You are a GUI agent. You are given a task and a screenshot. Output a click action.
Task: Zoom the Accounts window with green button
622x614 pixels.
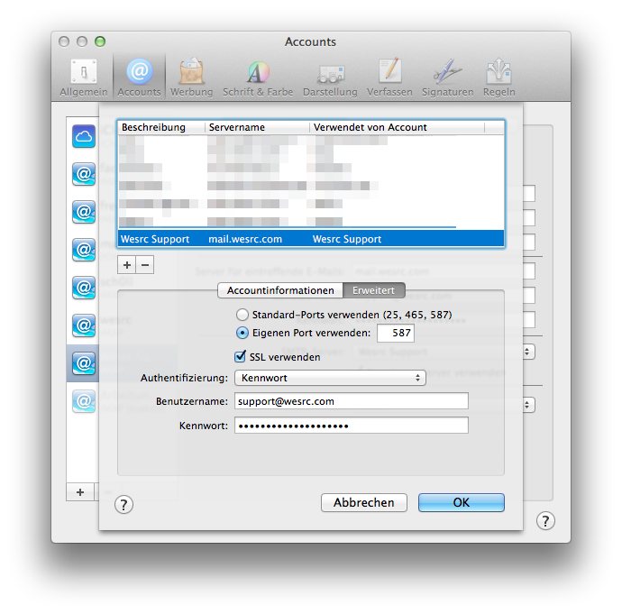point(100,41)
